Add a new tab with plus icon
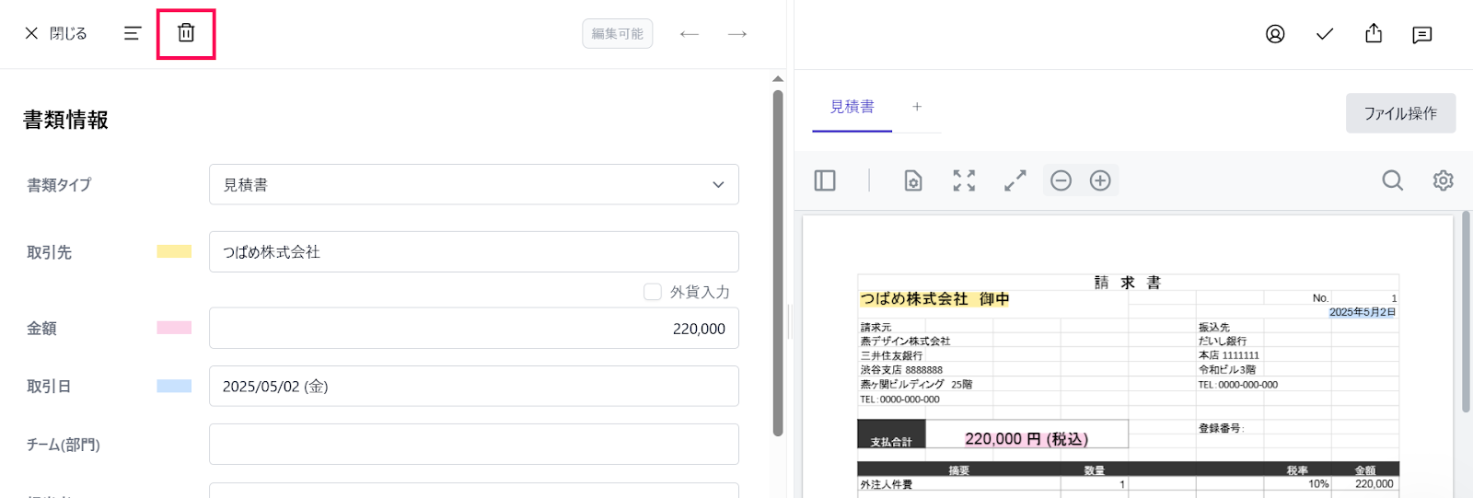The height and width of the screenshot is (498, 1473). coord(917,107)
